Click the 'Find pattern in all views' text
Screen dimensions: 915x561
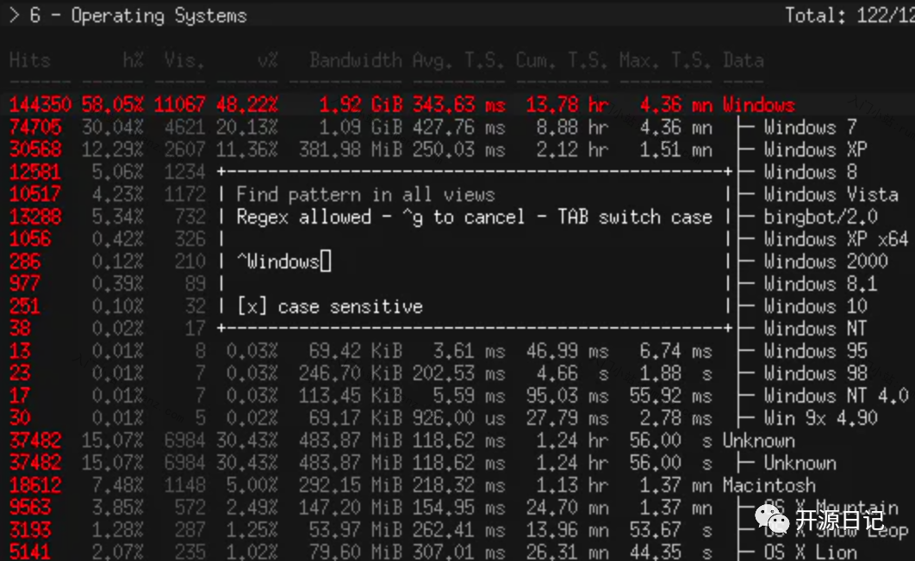(365, 194)
